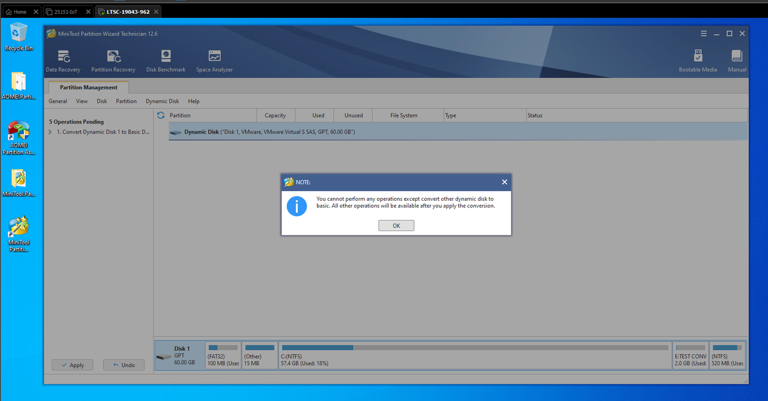Select the AOMEI.Parti... folder on the desktop
768x401 pixels.
(19, 85)
